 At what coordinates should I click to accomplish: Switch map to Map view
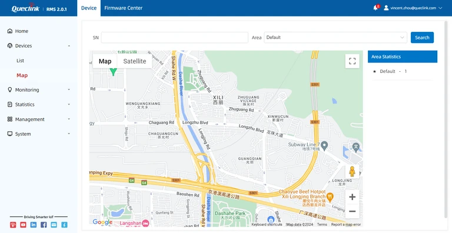point(105,61)
